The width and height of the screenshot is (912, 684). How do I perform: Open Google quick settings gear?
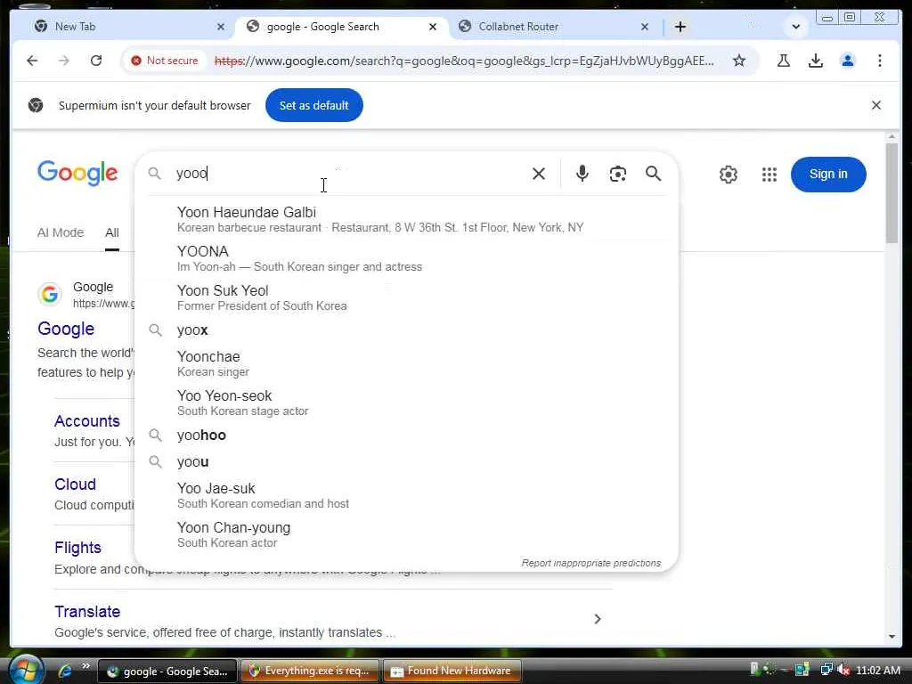[729, 174]
